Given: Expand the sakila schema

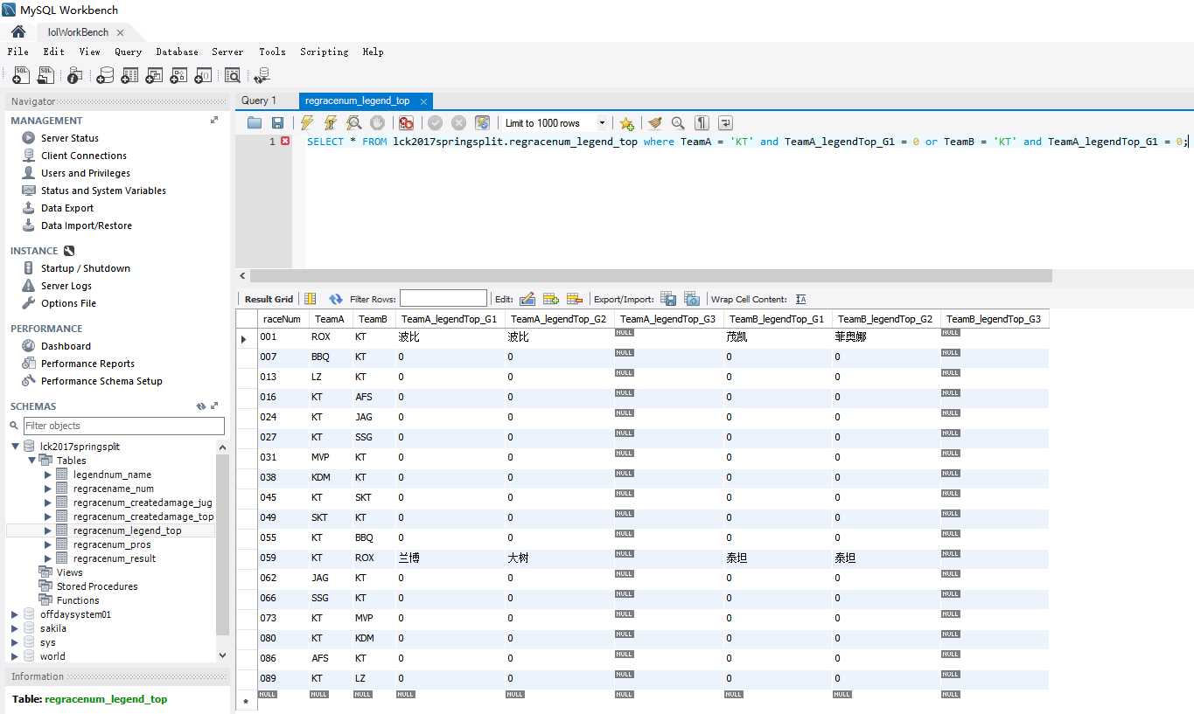Looking at the screenshot, I should coord(15,628).
